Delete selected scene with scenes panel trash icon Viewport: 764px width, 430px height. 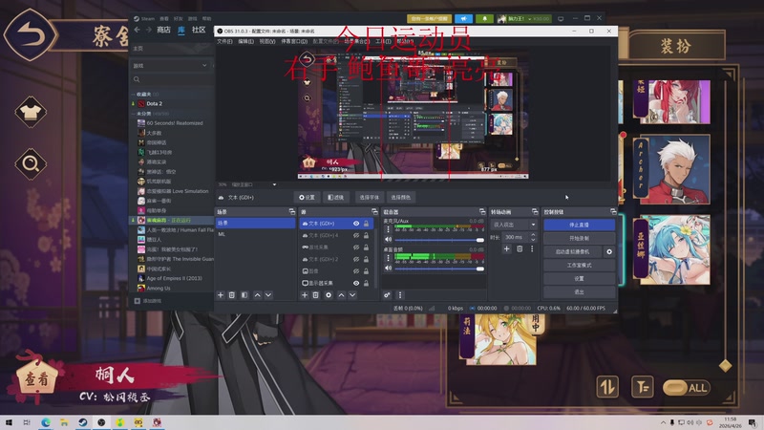coord(232,295)
